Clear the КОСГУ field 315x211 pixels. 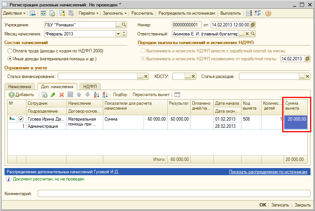[193, 76]
